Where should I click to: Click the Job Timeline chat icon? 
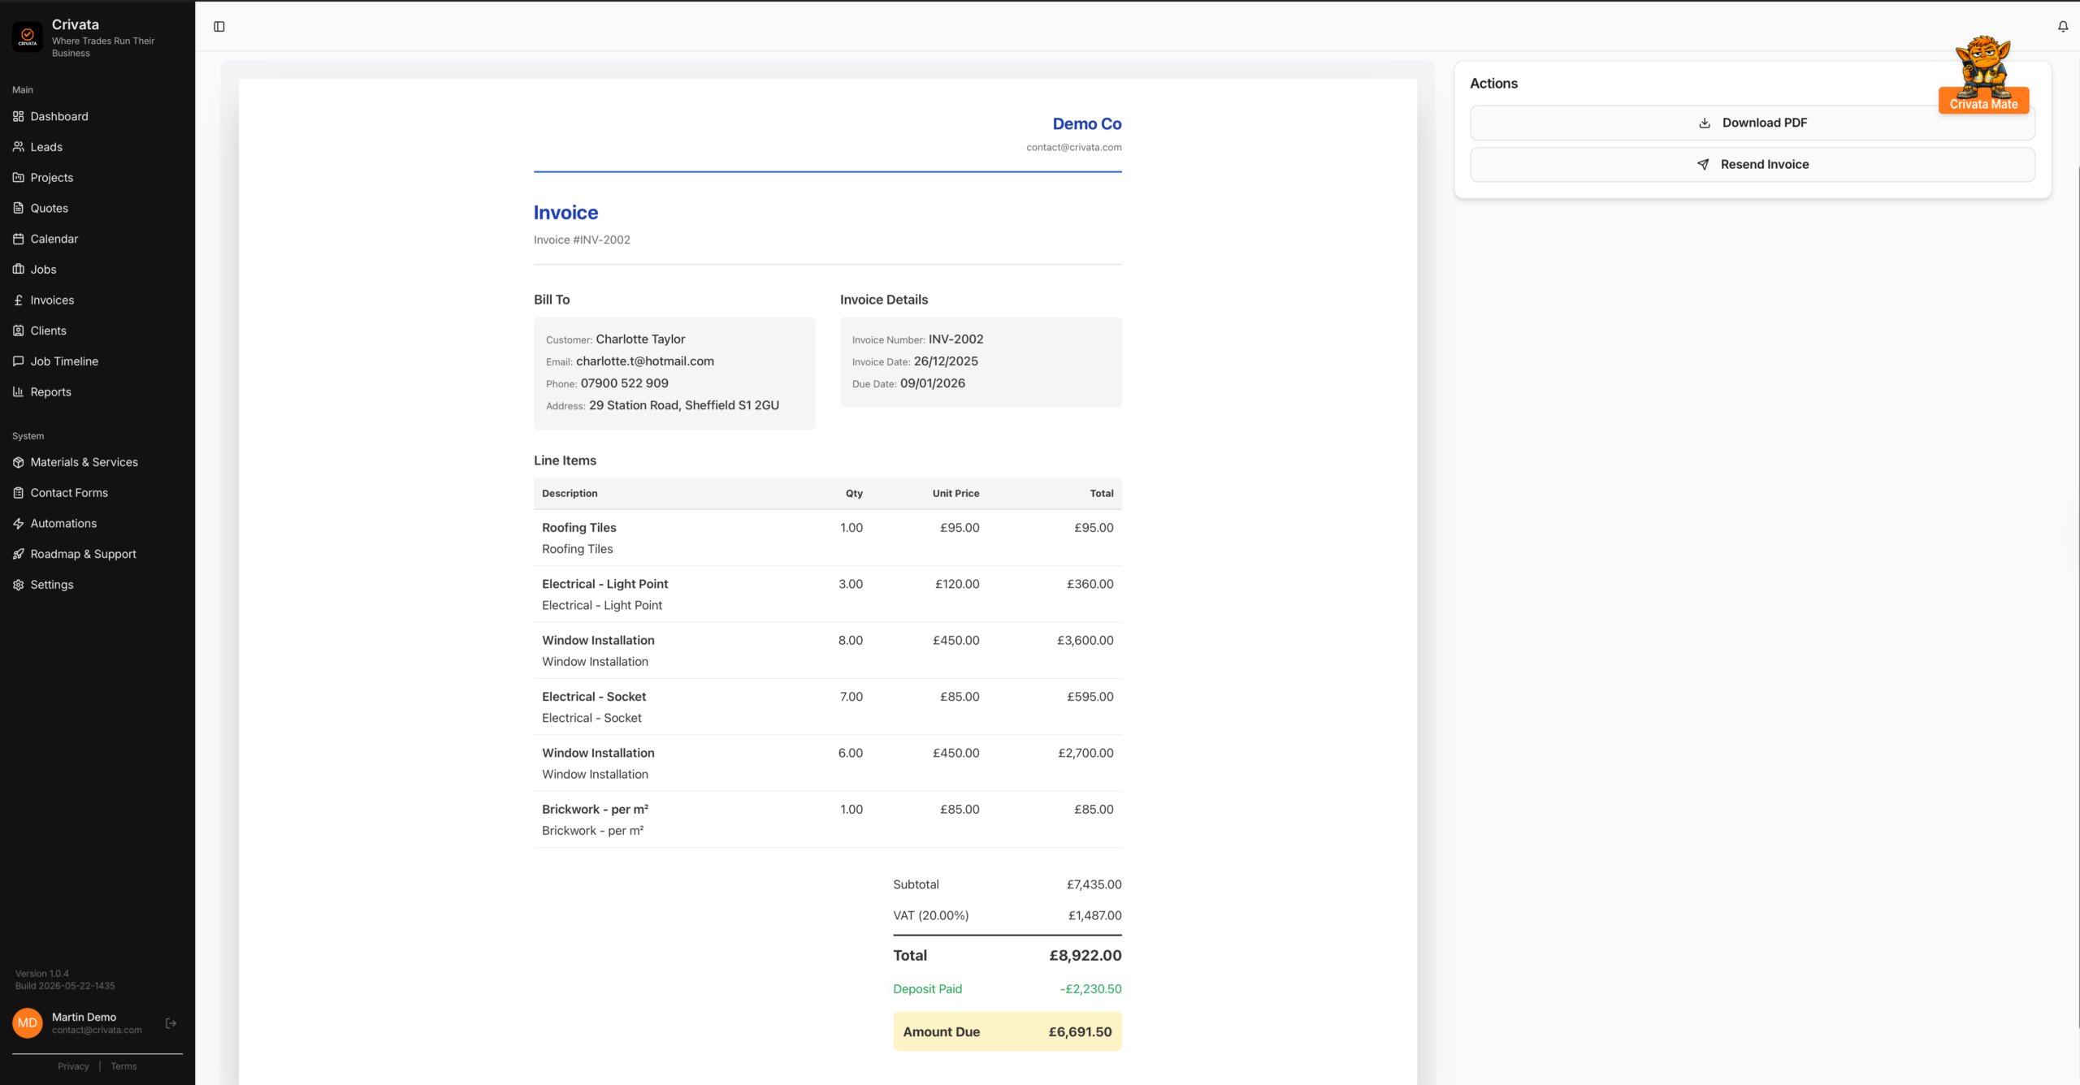pyautogui.click(x=19, y=361)
